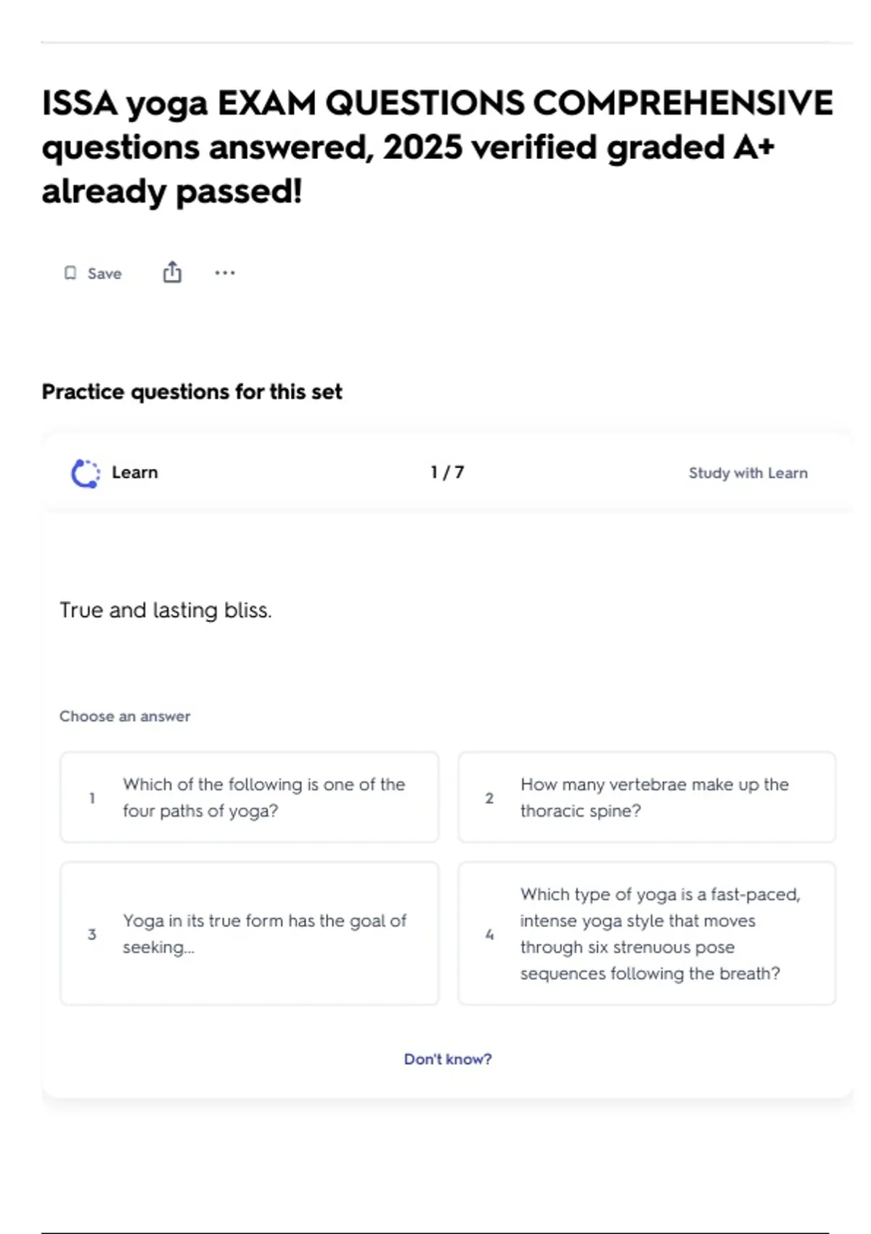Select answer number 3 badge
Screen dimensions: 871x1234
[92, 934]
